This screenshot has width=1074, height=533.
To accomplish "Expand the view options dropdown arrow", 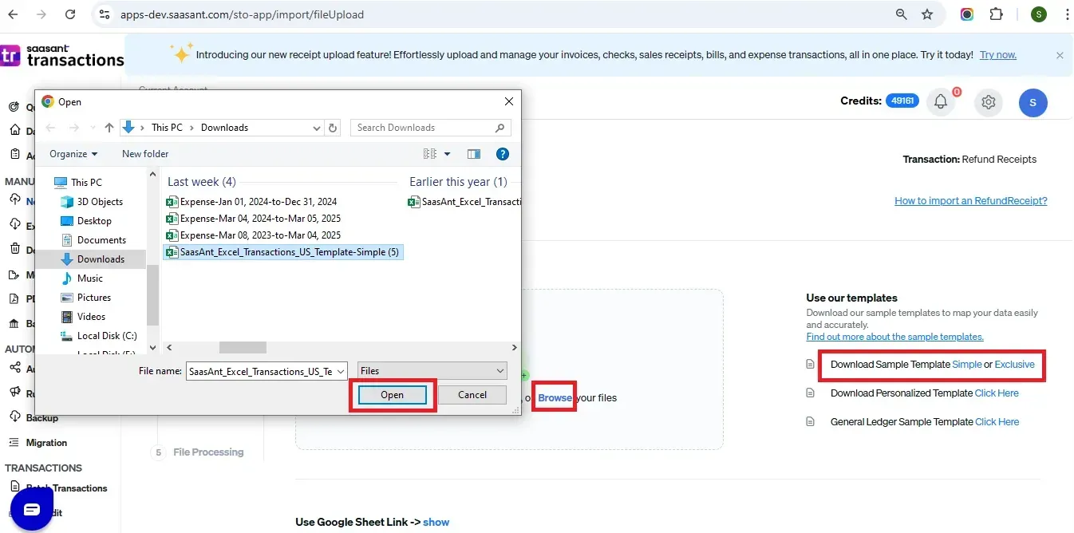I will point(447,154).
